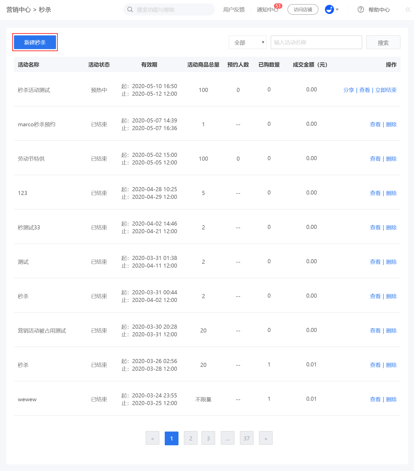Open 帮助中心 link
Screen dimensions: 414x471
379,10
